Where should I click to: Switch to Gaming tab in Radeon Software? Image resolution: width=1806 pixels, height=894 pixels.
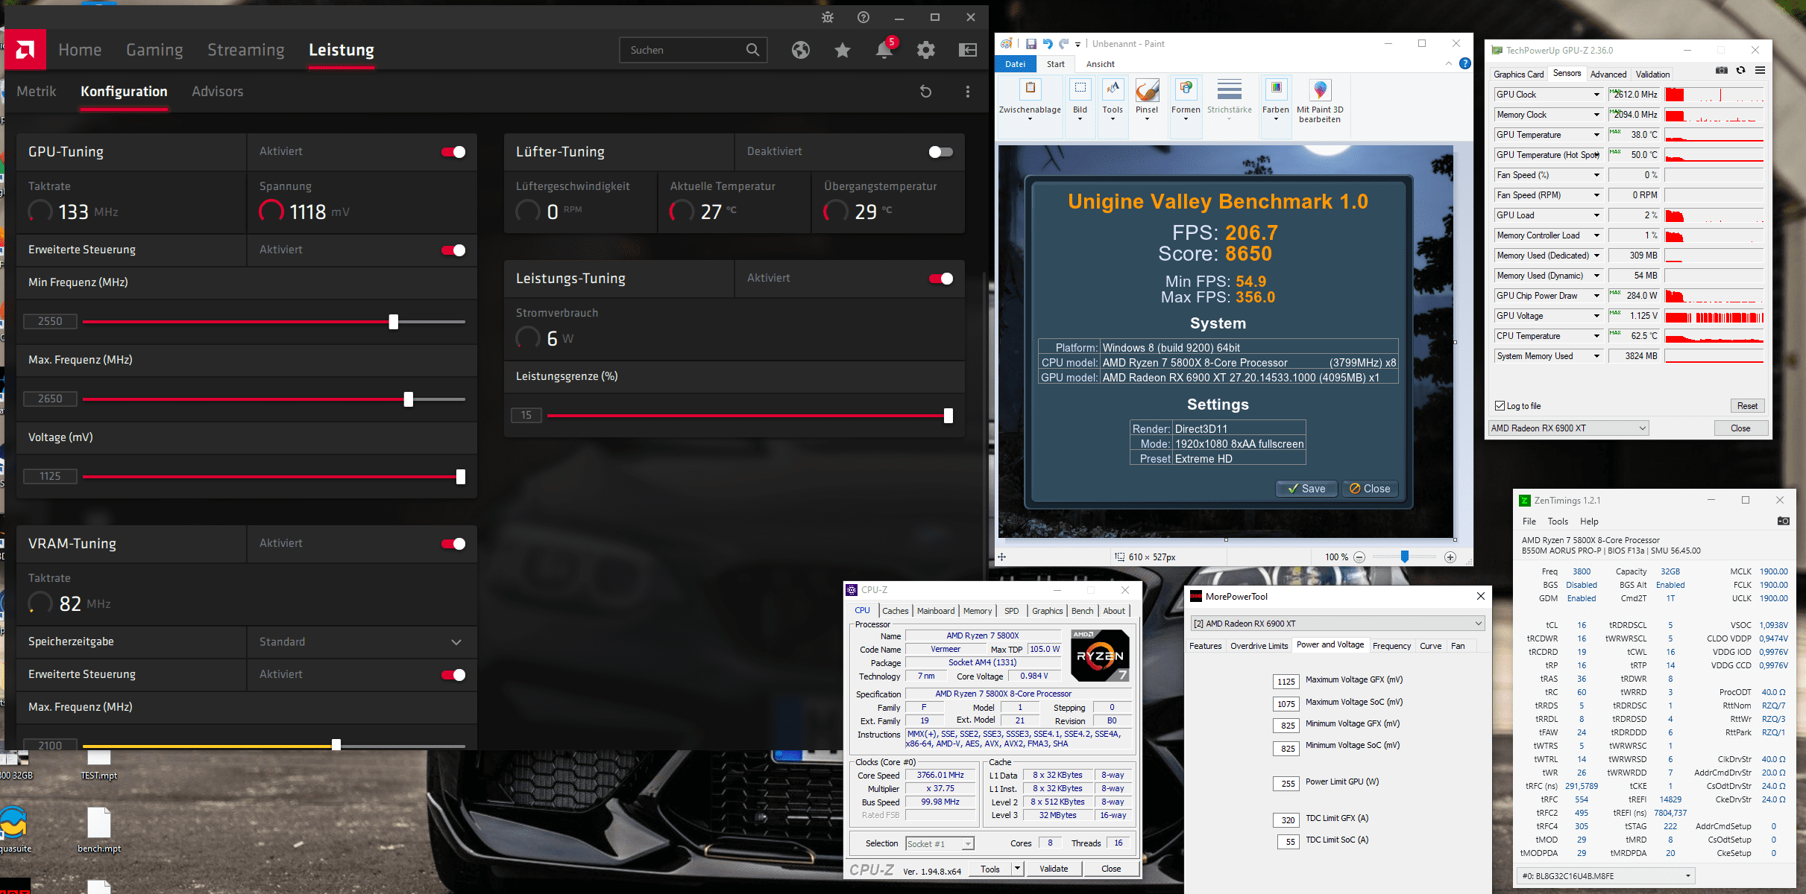point(154,50)
